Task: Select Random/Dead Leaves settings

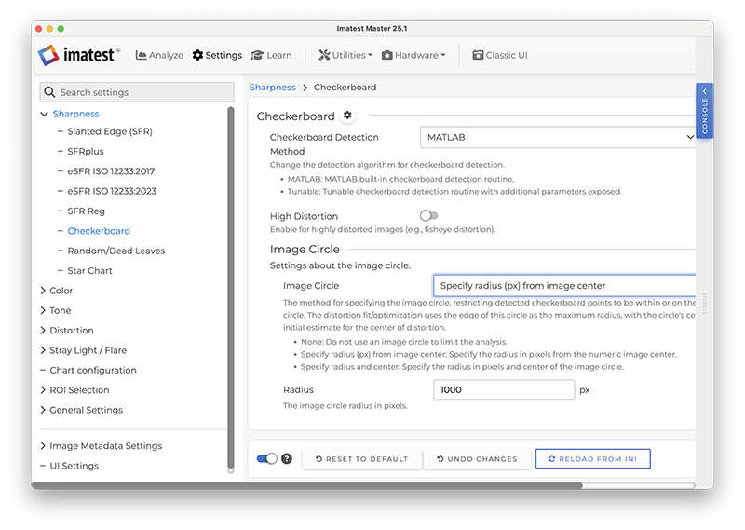Action: pyautogui.click(x=115, y=251)
